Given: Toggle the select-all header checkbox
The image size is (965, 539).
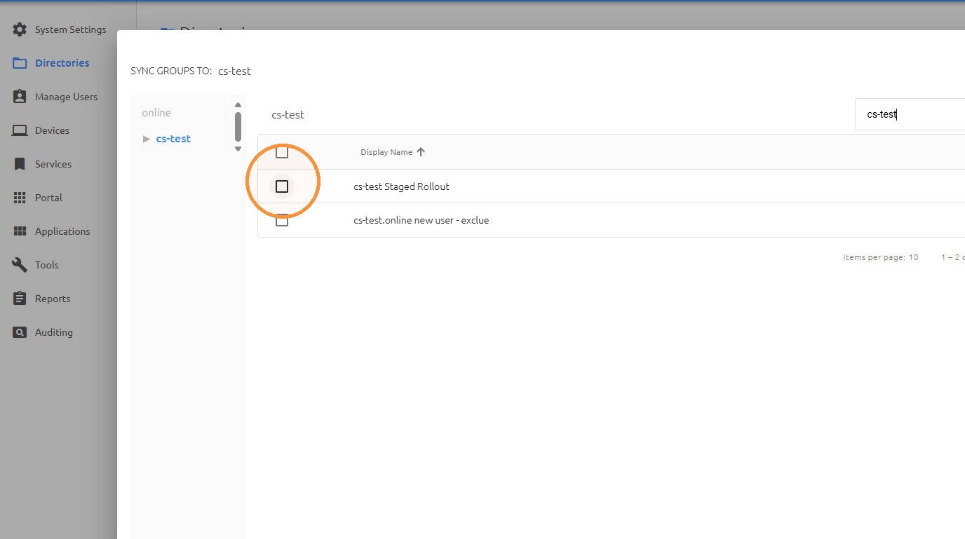Looking at the screenshot, I should pyautogui.click(x=282, y=152).
